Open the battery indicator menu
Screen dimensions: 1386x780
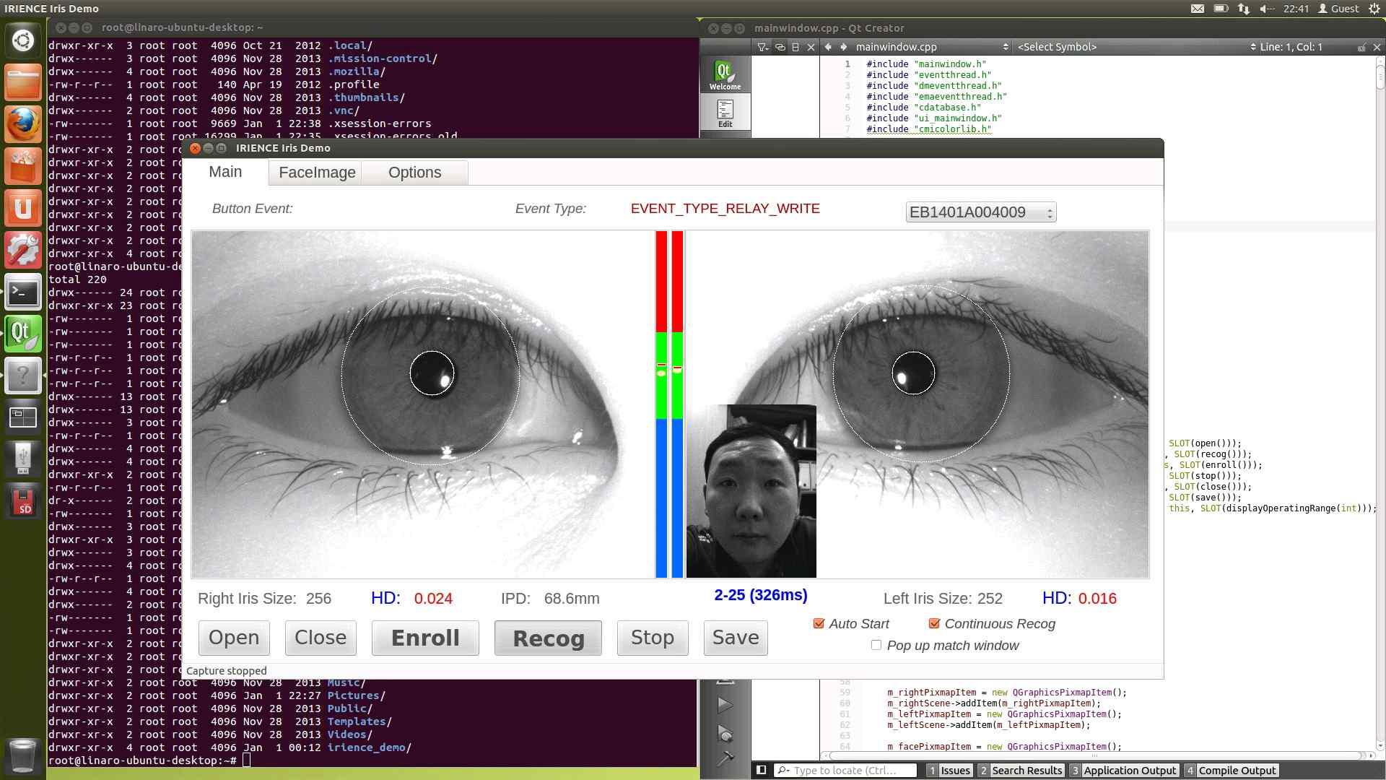click(1221, 9)
